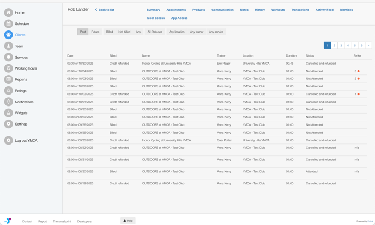Open the All Statuses dropdown

click(x=155, y=32)
